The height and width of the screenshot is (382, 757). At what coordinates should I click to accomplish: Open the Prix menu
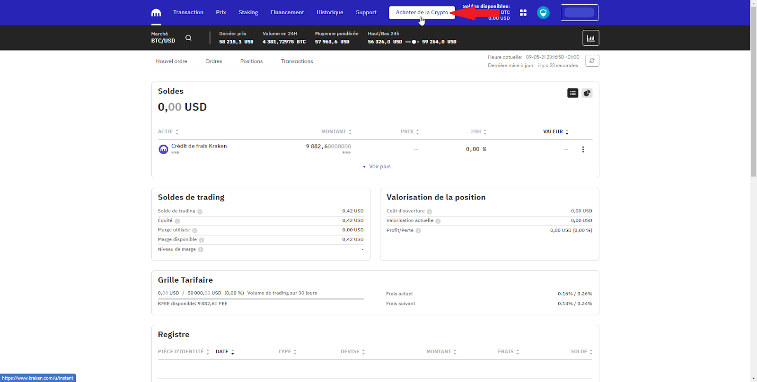pyautogui.click(x=221, y=12)
